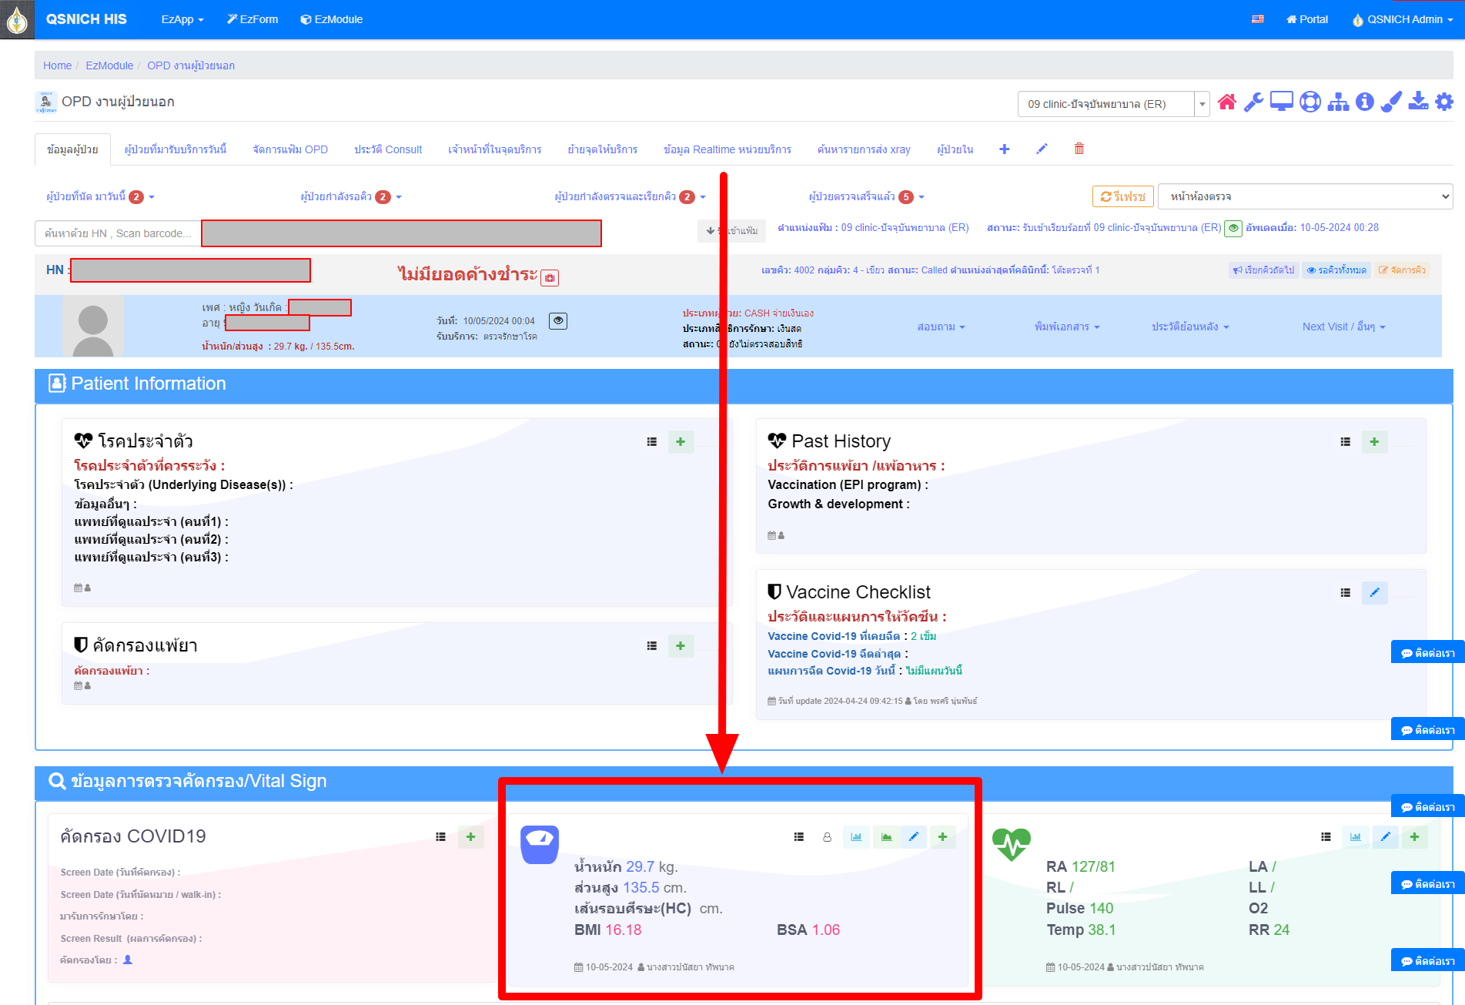Image resolution: width=1465 pixels, height=1005 pixels.
Task: Click the red trash icon in the tab bar
Action: 1079,149
